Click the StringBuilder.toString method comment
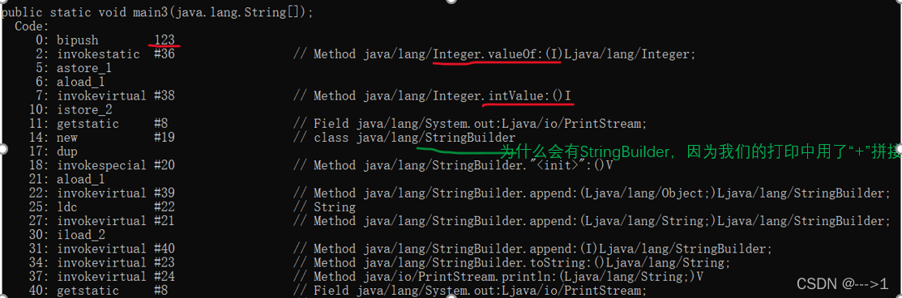Viewport: 902px width, 298px height. [x=512, y=263]
